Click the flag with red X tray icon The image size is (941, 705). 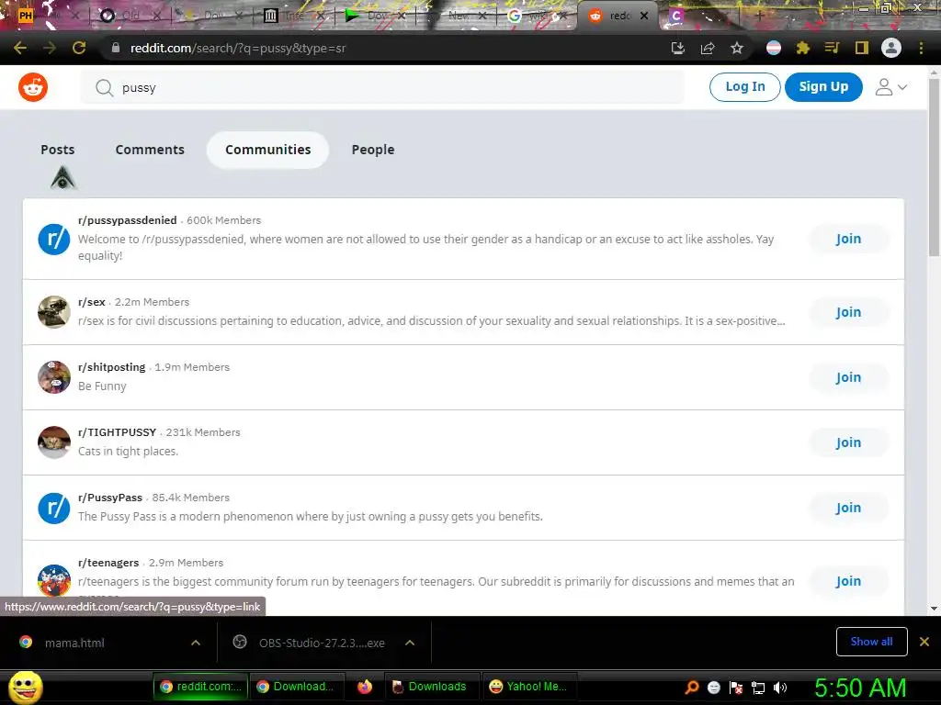(x=736, y=688)
